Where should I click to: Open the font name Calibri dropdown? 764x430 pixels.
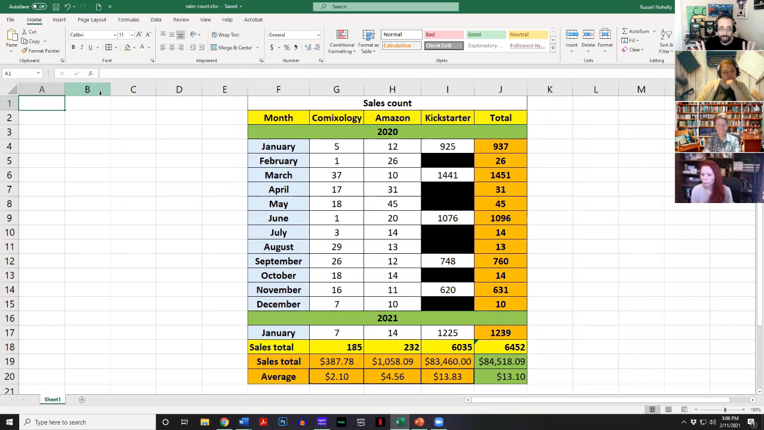tap(115, 35)
